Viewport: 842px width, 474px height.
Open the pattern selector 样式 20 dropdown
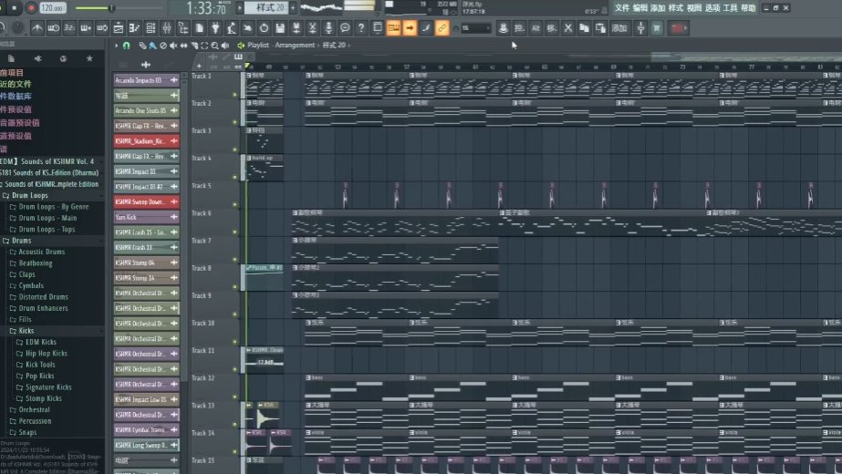point(265,8)
